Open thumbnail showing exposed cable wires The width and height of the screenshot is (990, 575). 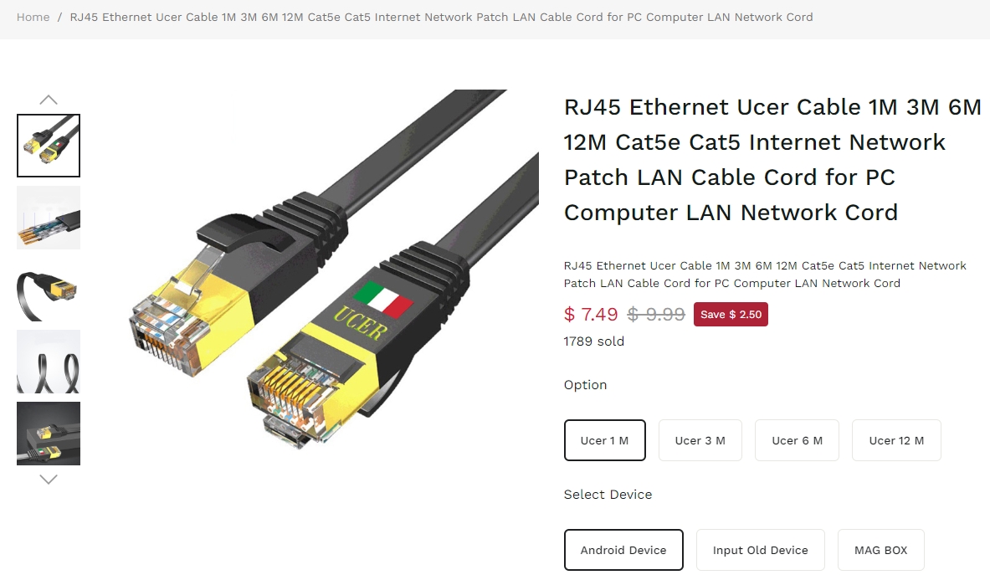click(x=49, y=218)
